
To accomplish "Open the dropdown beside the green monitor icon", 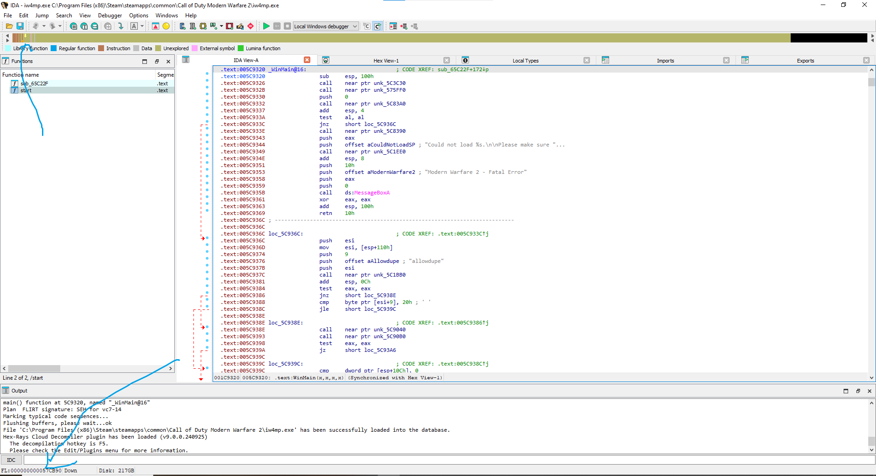I will click(x=221, y=26).
